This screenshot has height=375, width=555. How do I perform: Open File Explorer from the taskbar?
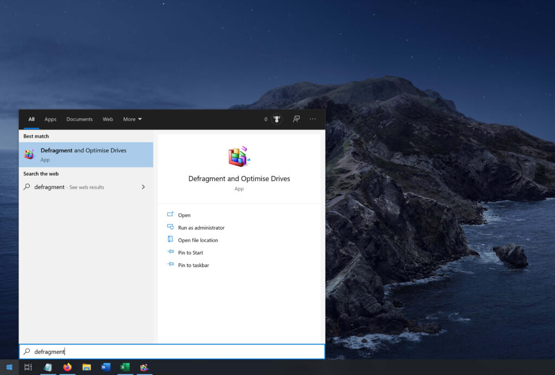click(86, 367)
